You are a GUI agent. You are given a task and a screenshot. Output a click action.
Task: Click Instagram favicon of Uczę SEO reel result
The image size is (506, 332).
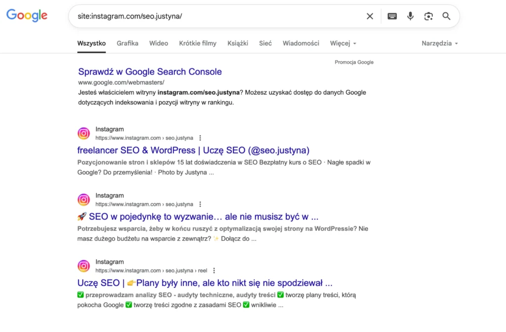click(x=84, y=266)
